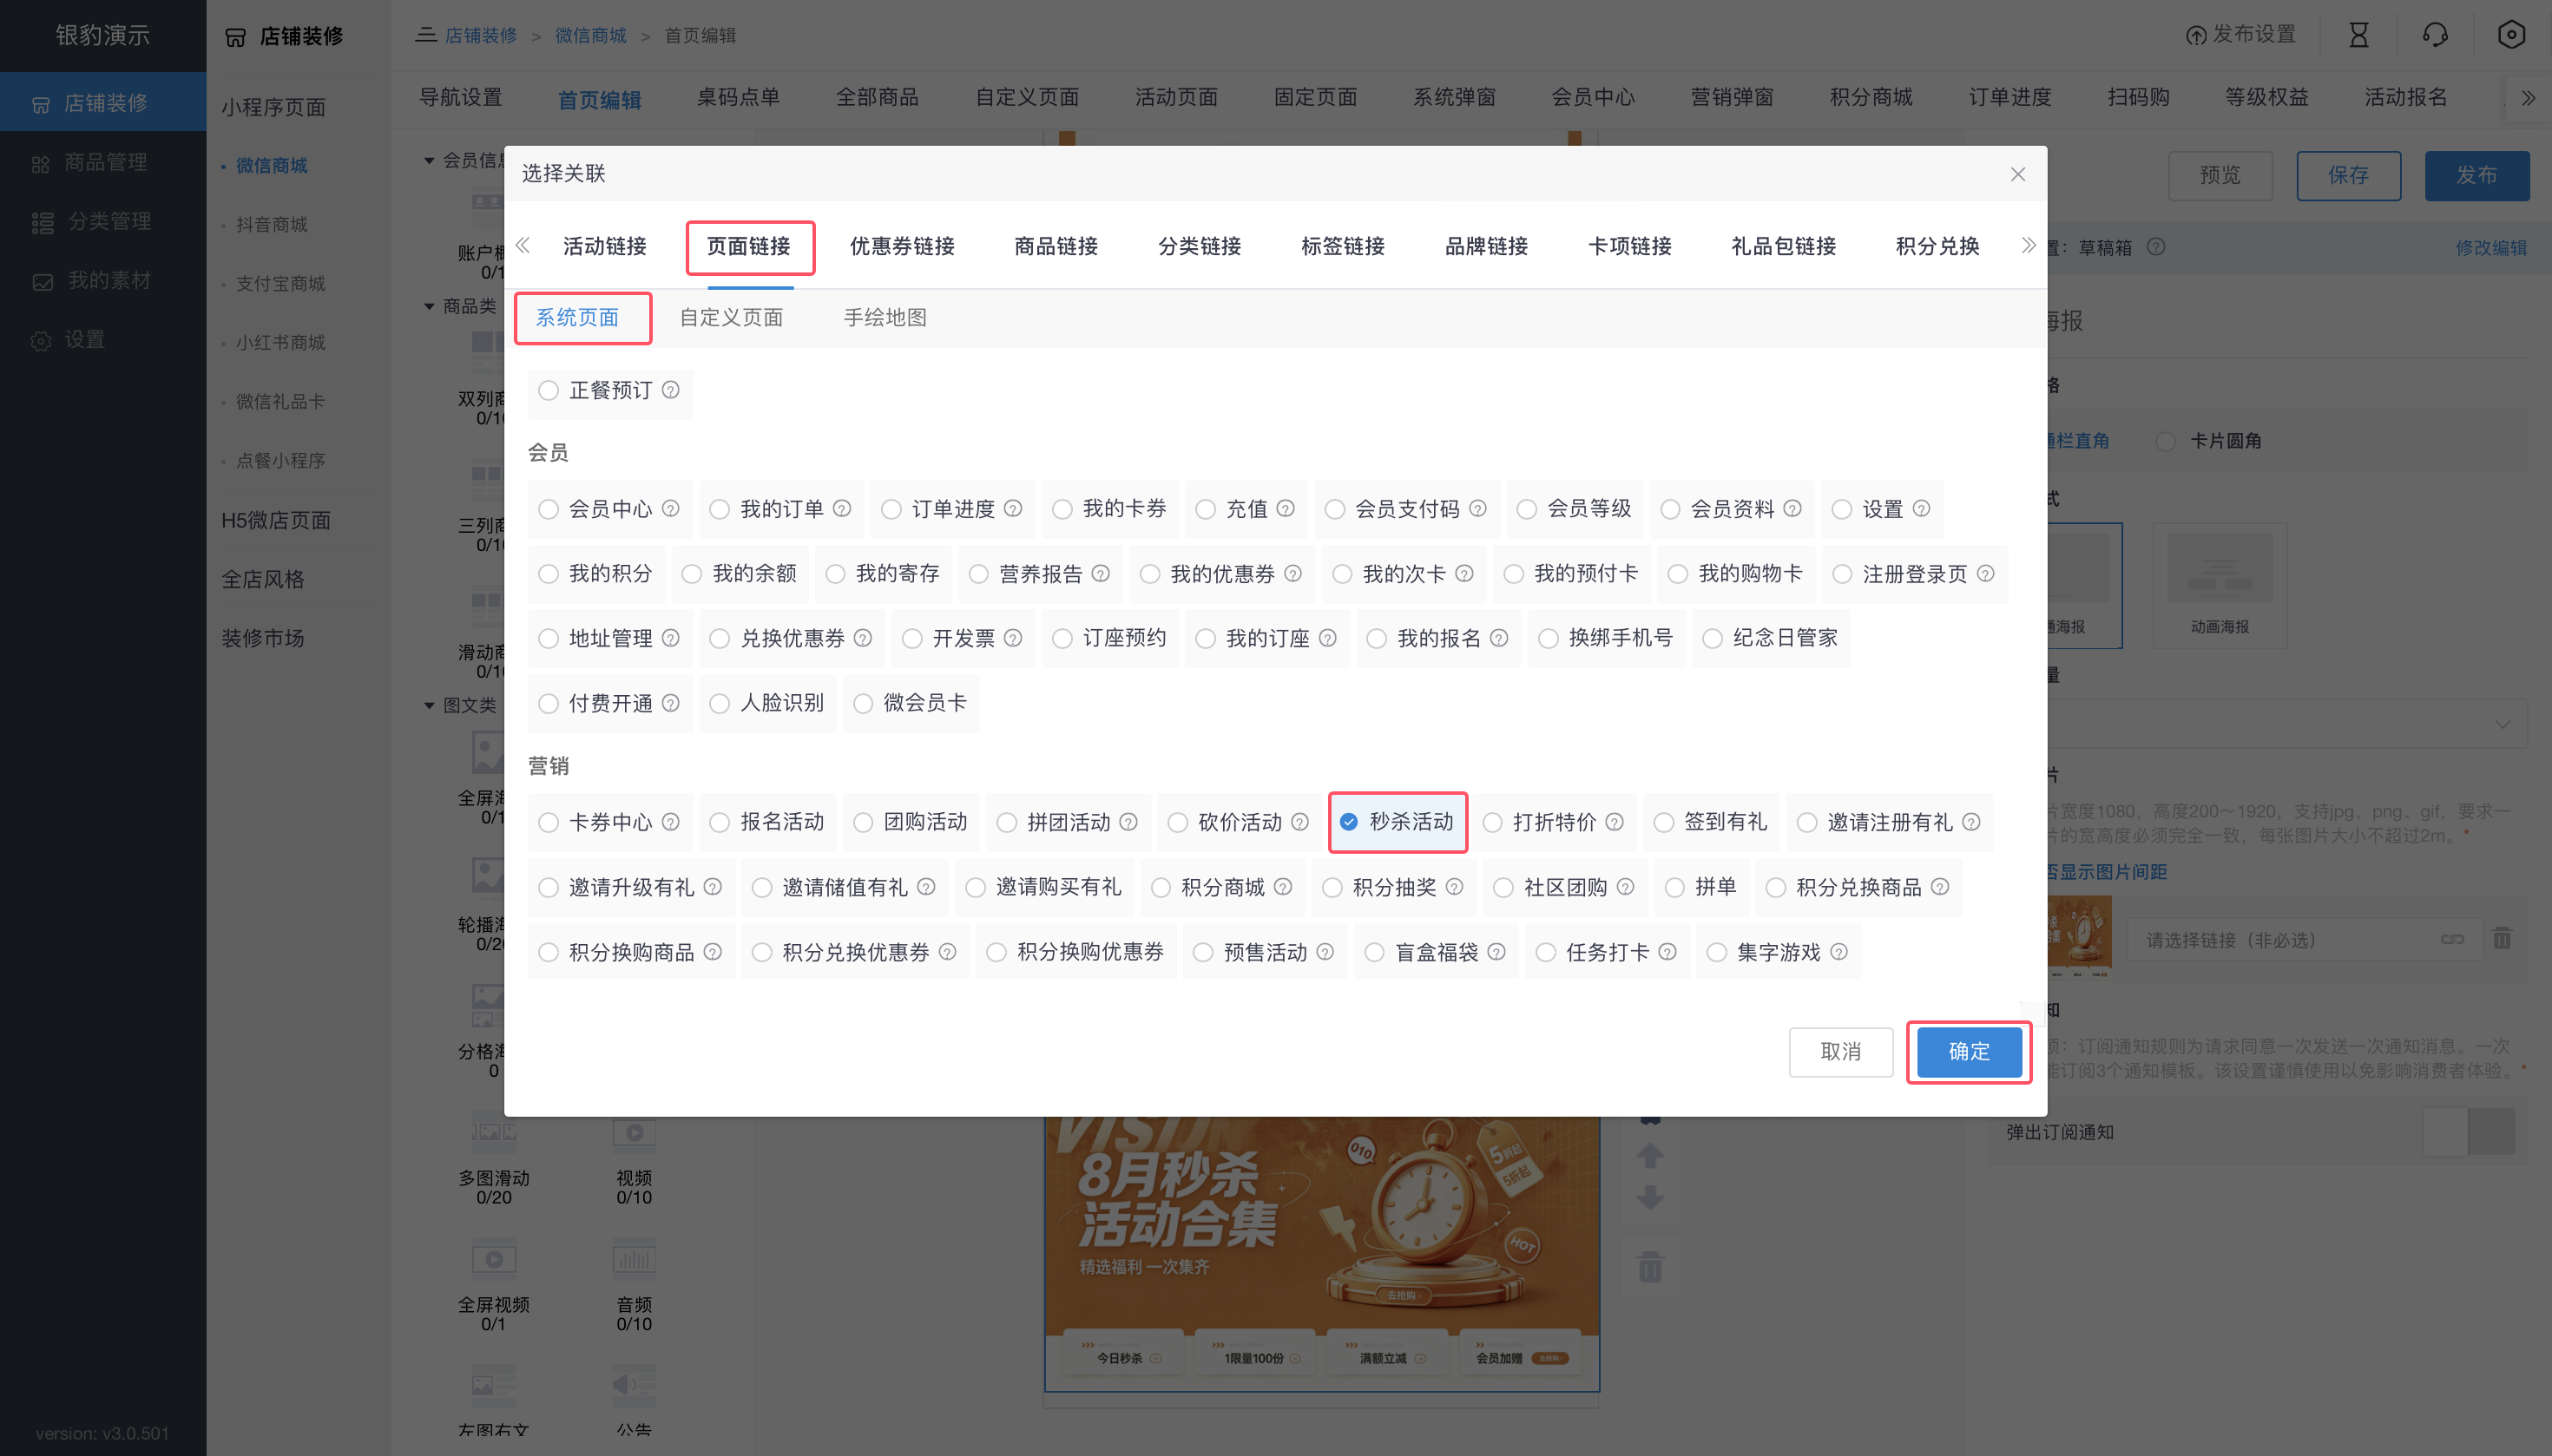
Task: Select the 正餐预订 radio option
Action: pyautogui.click(x=549, y=390)
